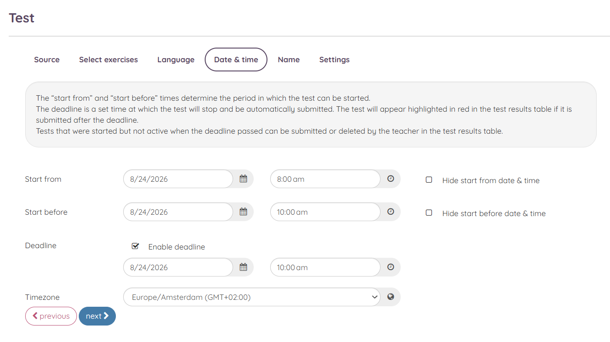The image size is (610, 342).
Task: Open the Select exercises tab
Action: 109,60
